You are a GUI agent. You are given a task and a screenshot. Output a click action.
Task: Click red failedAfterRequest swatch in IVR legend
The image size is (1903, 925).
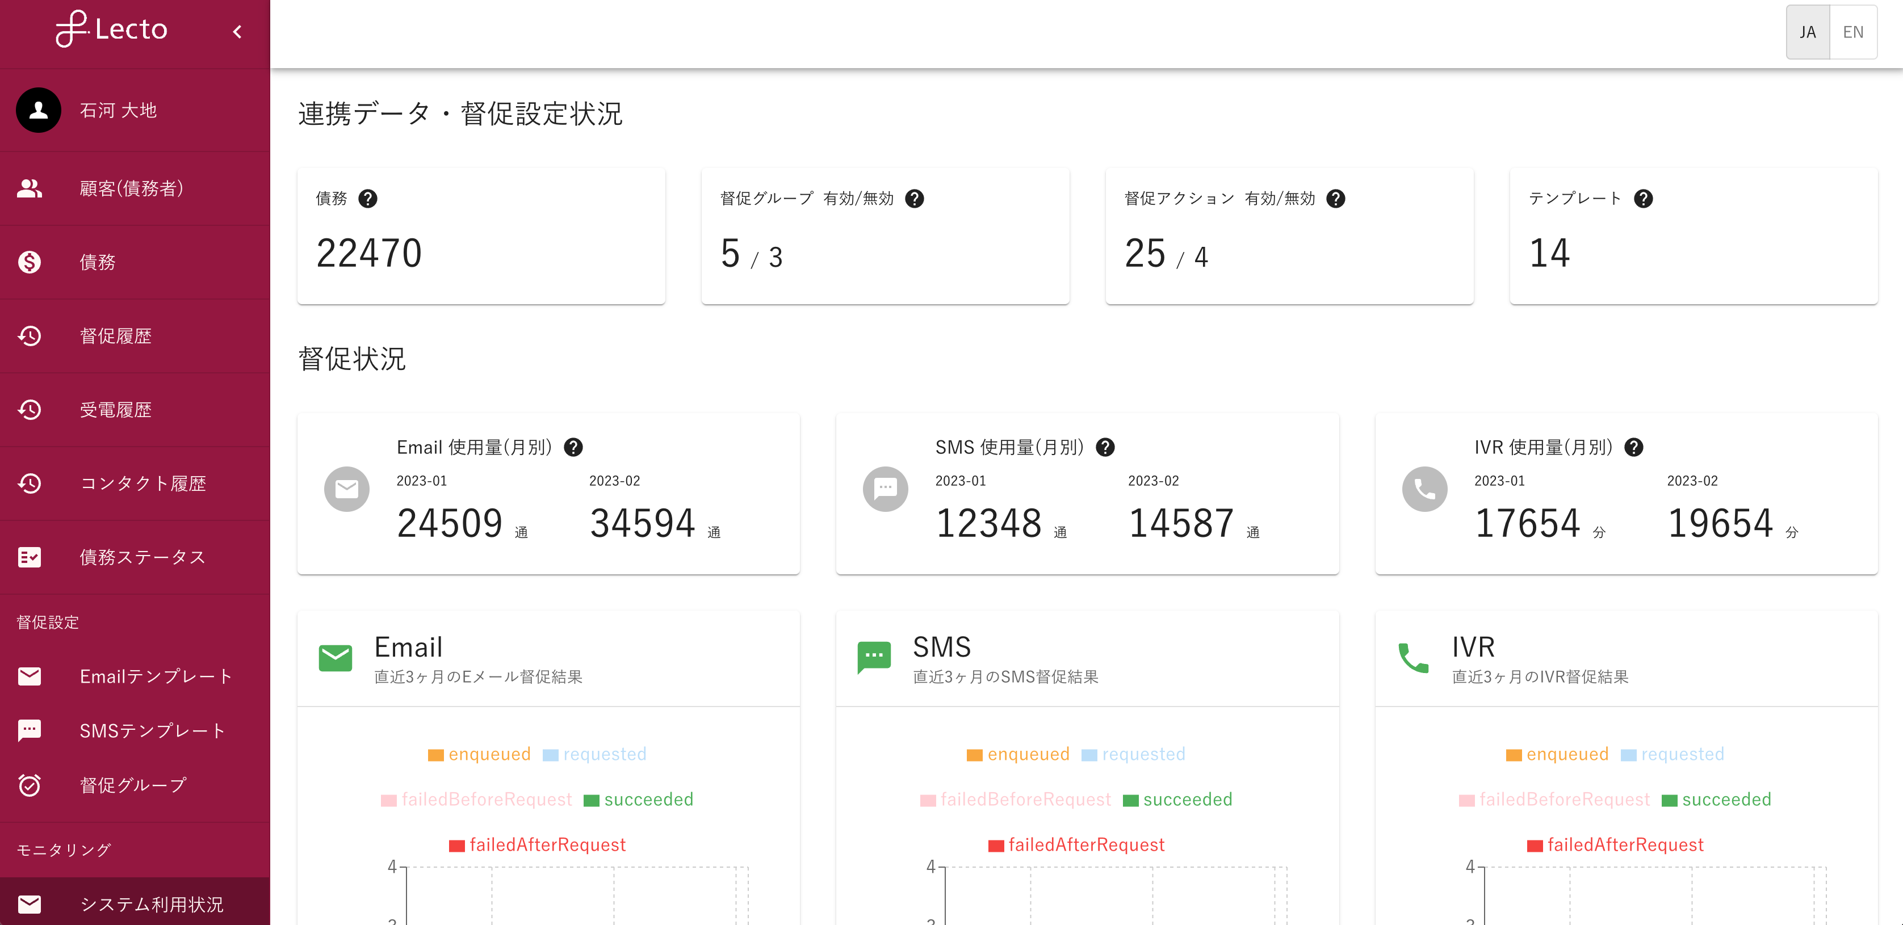(1535, 846)
